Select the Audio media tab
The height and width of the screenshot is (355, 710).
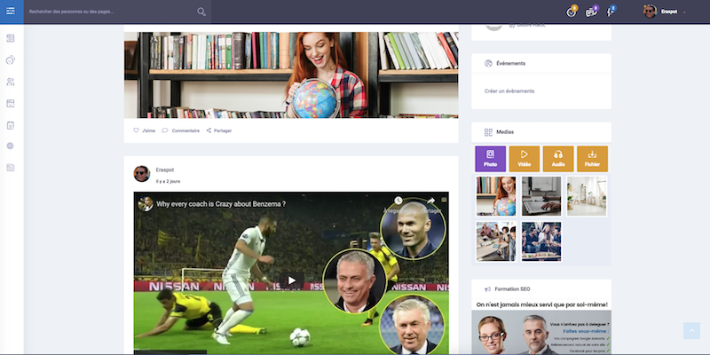[x=558, y=159]
